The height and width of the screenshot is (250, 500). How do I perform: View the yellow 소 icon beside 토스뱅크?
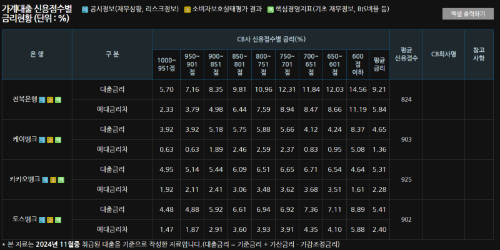tap(50, 219)
